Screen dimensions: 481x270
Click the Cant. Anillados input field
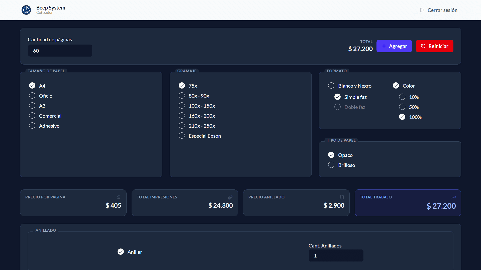pyautogui.click(x=336, y=255)
